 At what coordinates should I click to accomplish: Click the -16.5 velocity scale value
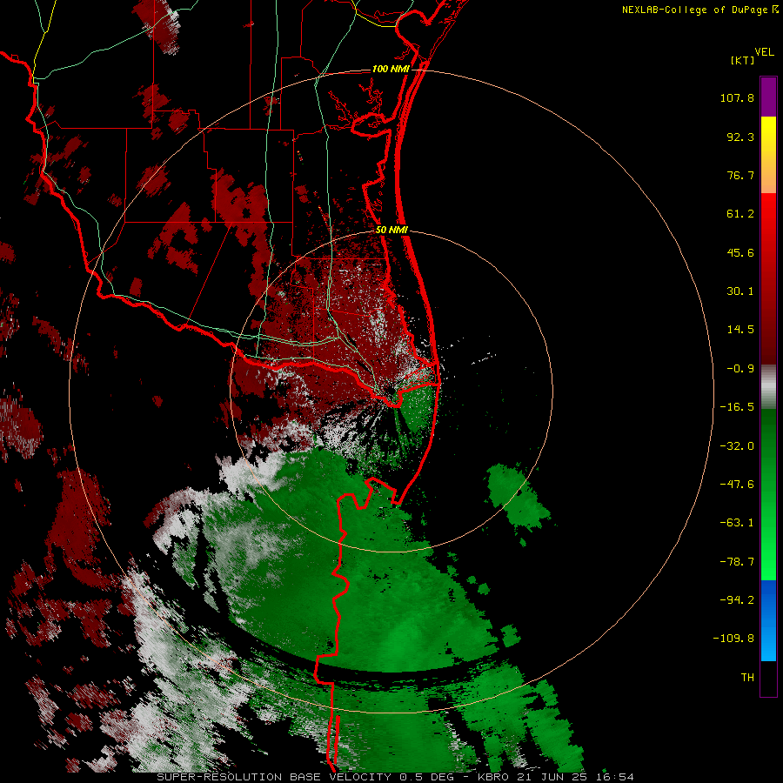tap(737, 407)
